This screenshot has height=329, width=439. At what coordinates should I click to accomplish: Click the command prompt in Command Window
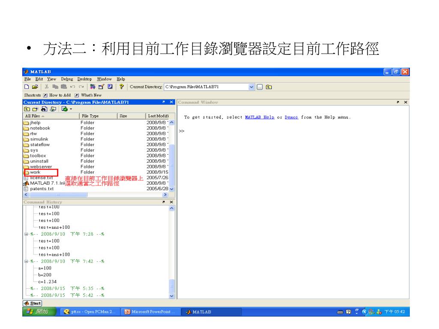(182, 131)
